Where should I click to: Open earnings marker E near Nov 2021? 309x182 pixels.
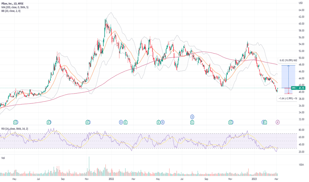(87, 122)
